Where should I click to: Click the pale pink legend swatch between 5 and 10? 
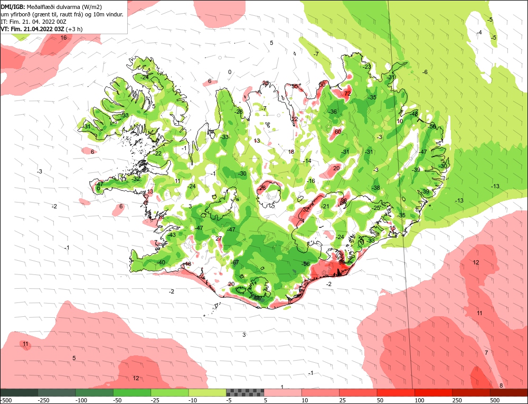tap(283, 392)
